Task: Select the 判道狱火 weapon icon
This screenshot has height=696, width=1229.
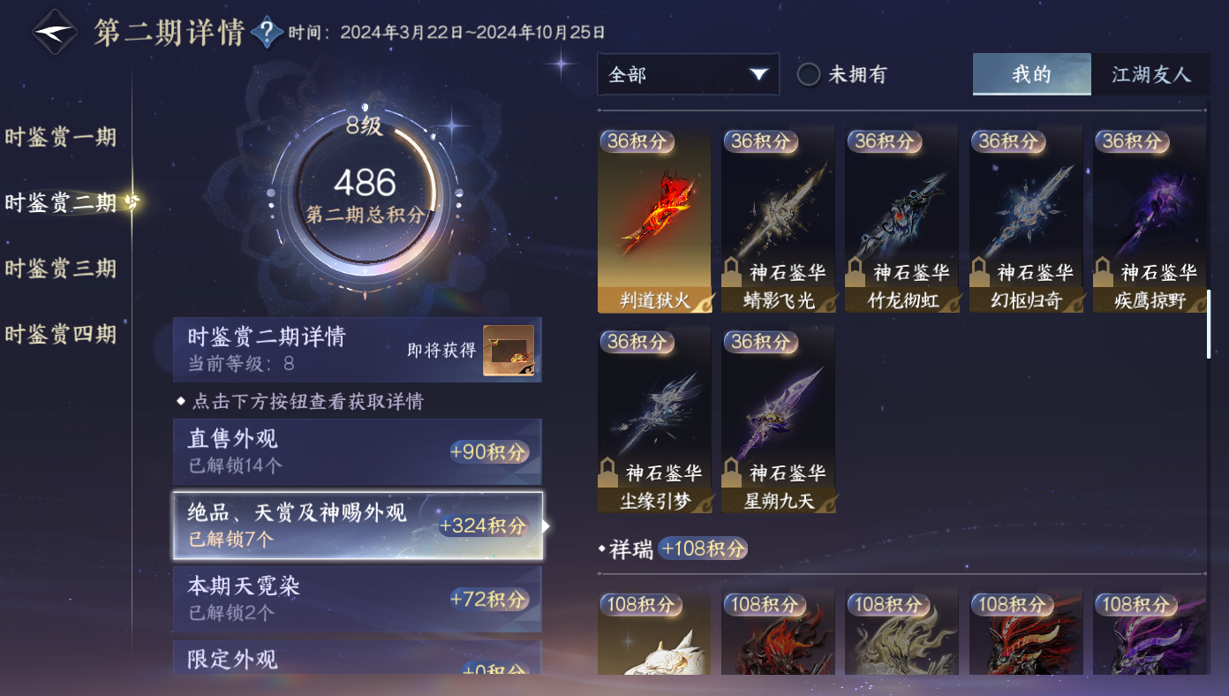Action: point(654,220)
